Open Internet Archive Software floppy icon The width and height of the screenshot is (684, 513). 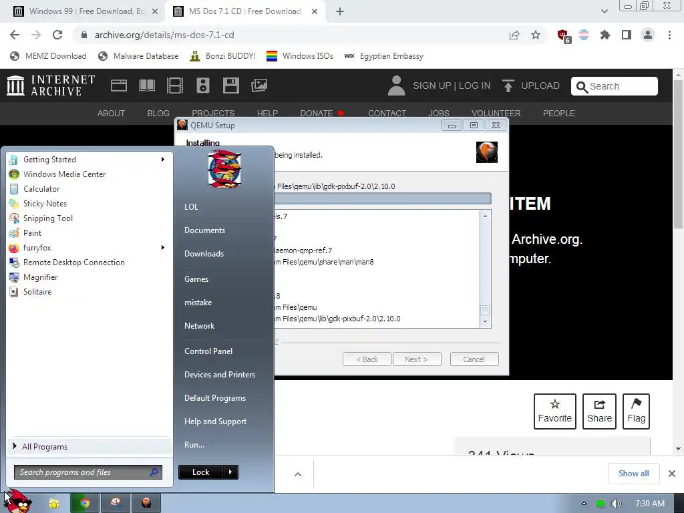pyautogui.click(x=230, y=85)
